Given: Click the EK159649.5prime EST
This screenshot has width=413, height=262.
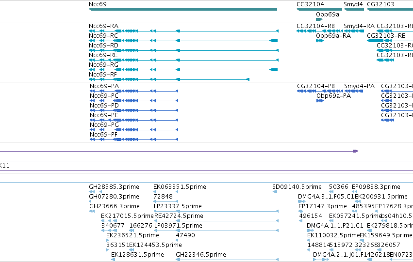Looking at the screenshot, I should click(362, 241).
